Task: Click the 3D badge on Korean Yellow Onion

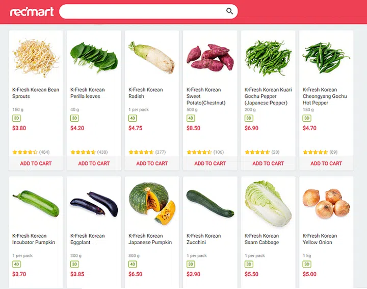Action: pos(307,264)
